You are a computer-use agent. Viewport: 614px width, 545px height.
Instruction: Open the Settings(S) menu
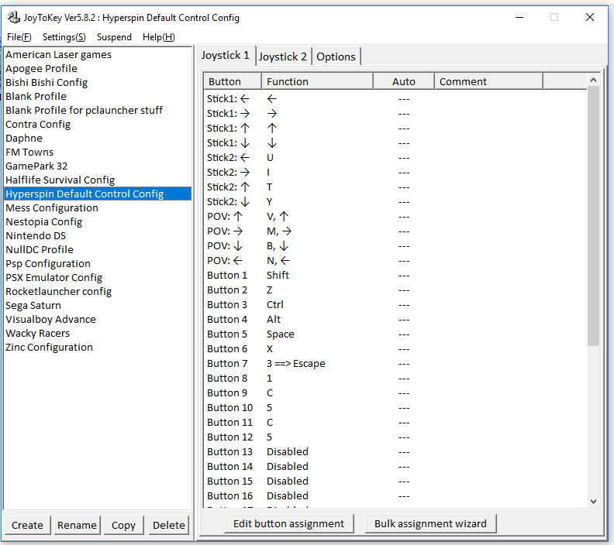64,37
